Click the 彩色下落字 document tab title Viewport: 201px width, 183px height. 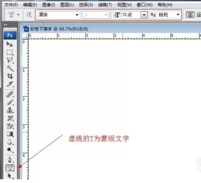59,29
